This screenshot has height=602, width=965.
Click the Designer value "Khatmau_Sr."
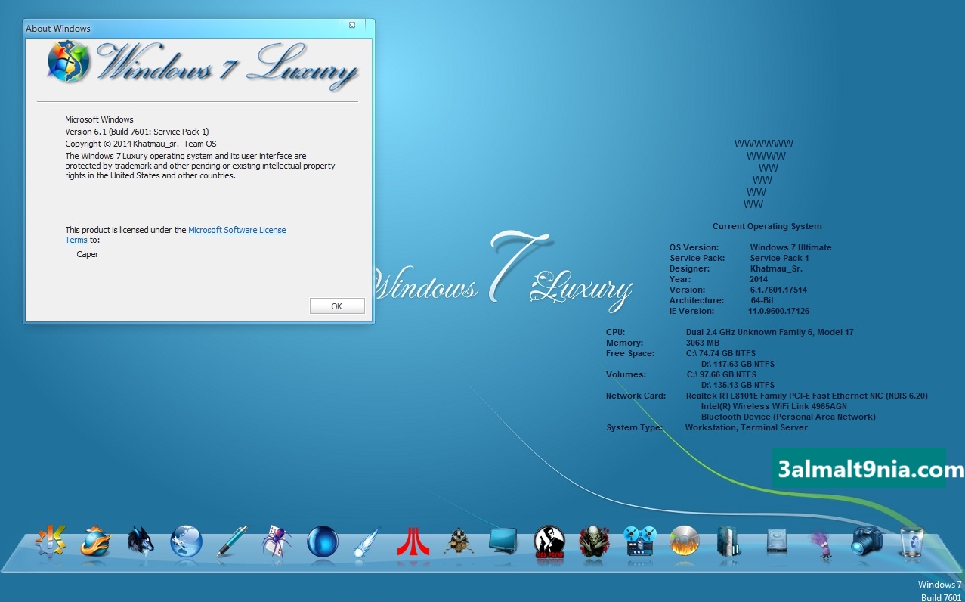[x=776, y=268]
